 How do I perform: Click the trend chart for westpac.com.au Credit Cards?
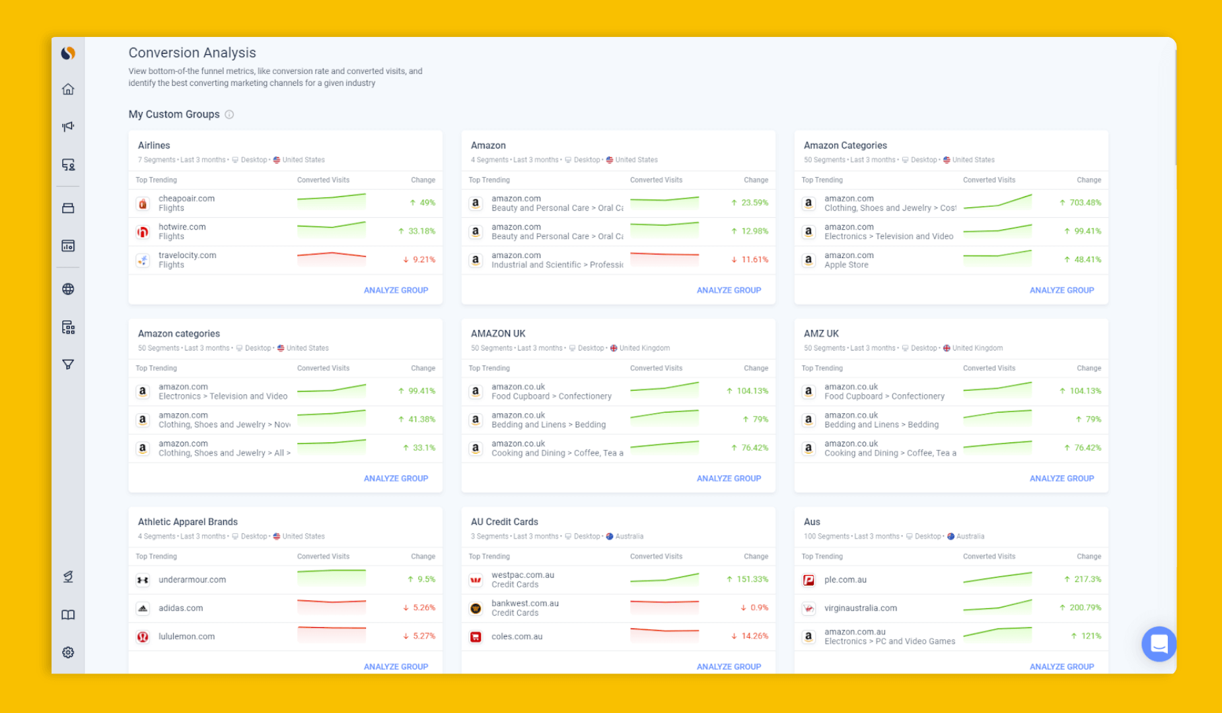coord(665,579)
